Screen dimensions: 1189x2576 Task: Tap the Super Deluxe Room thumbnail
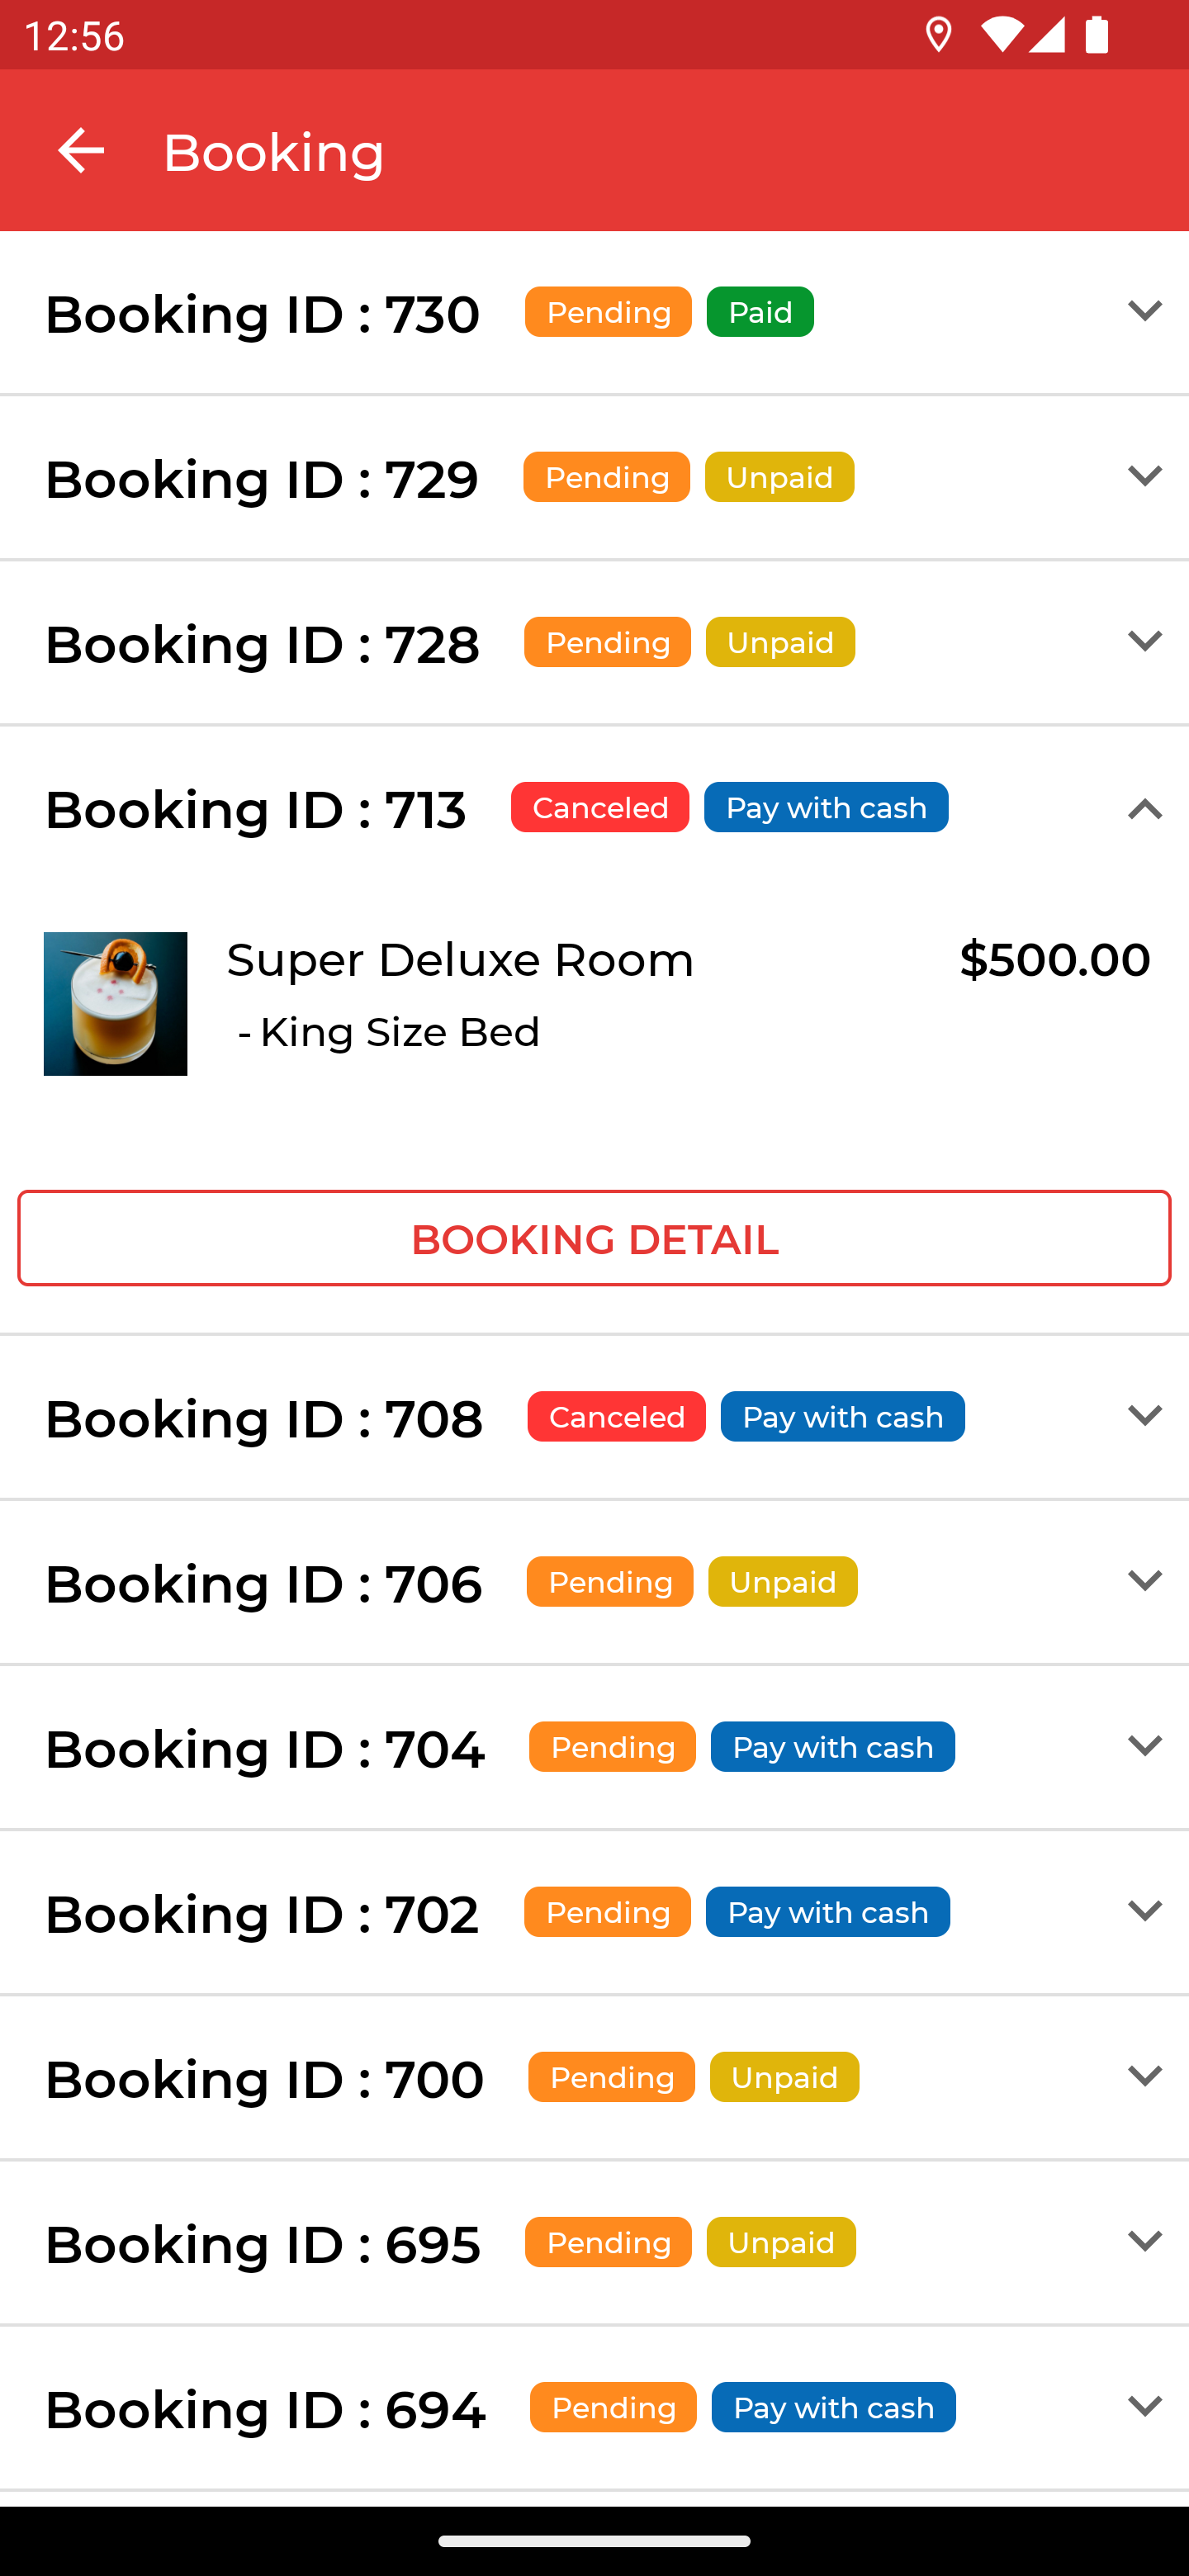tap(115, 1003)
